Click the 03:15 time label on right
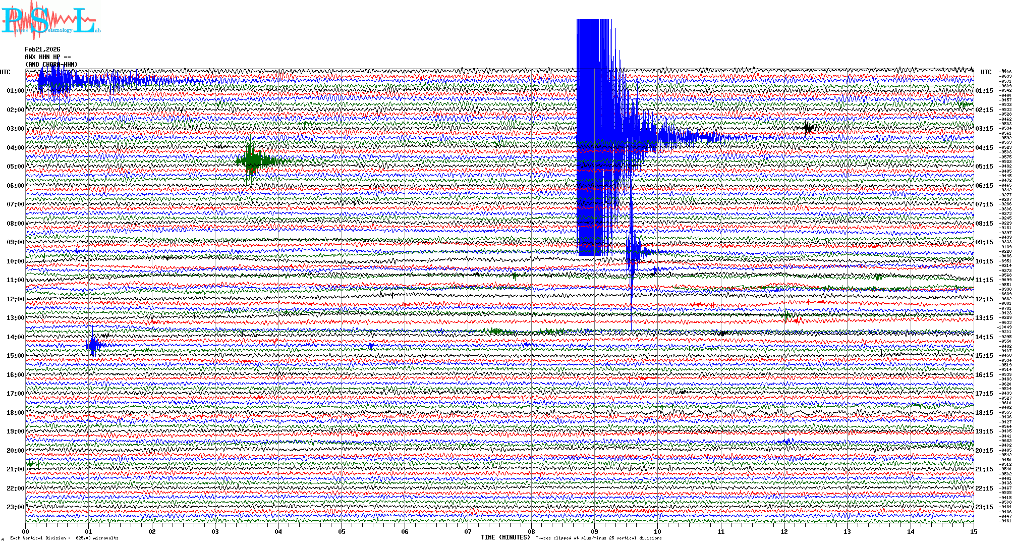Image resolution: width=1014 pixels, height=545 pixels. (984, 129)
